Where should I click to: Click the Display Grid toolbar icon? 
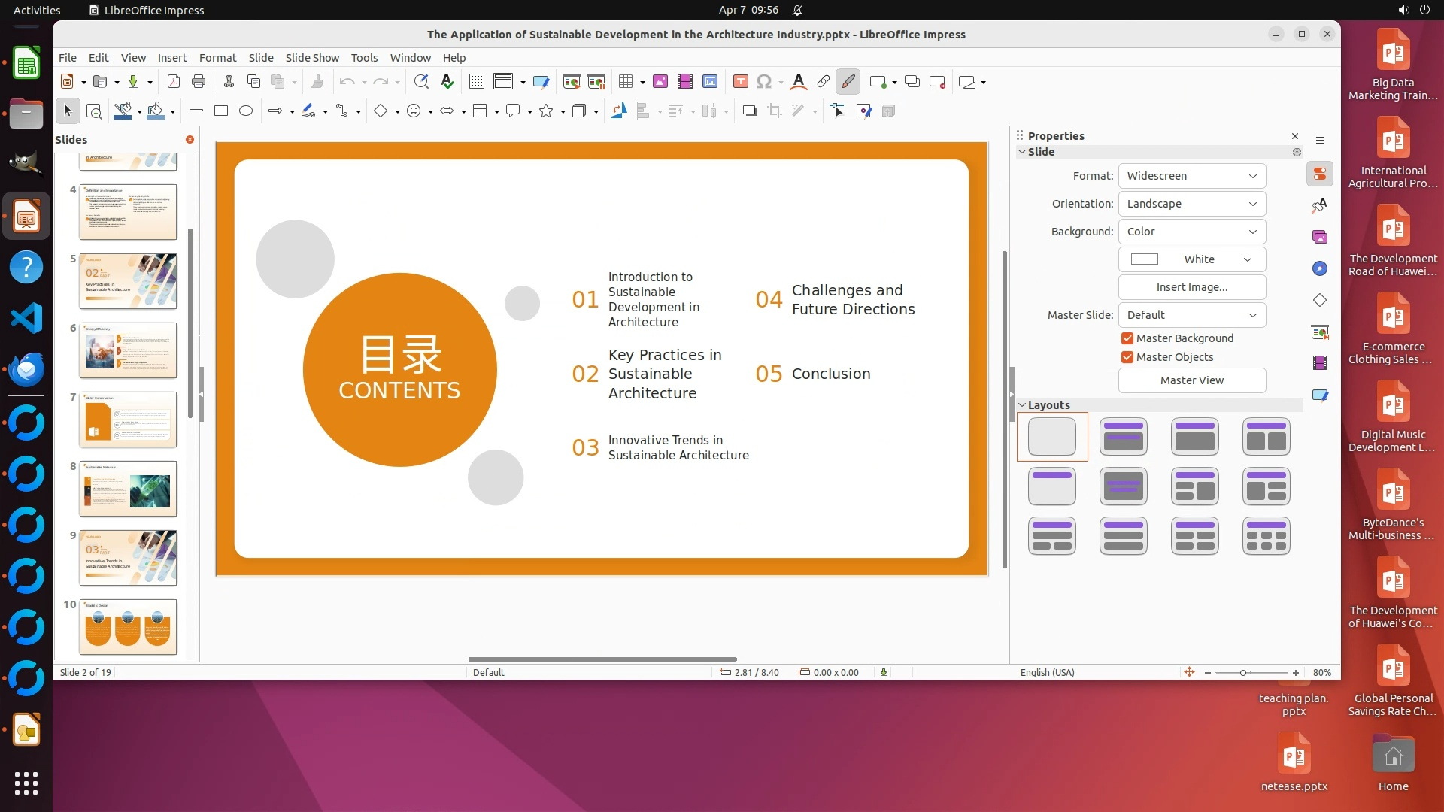click(x=477, y=82)
